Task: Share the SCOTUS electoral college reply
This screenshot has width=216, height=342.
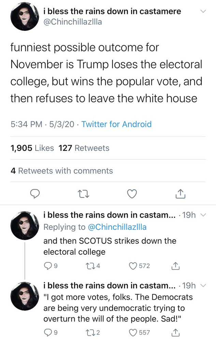Action: click(175, 265)
